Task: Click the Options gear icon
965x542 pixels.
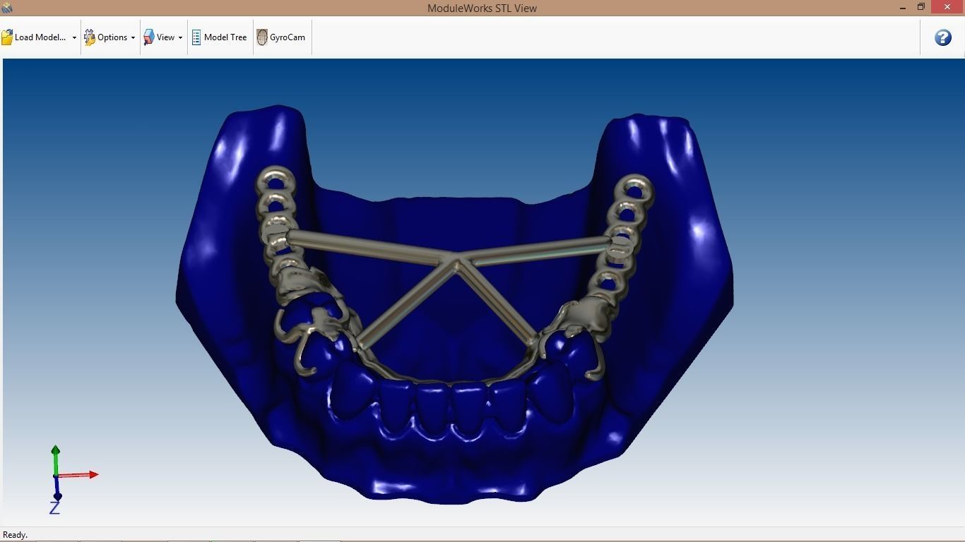Action: (90, 37)
